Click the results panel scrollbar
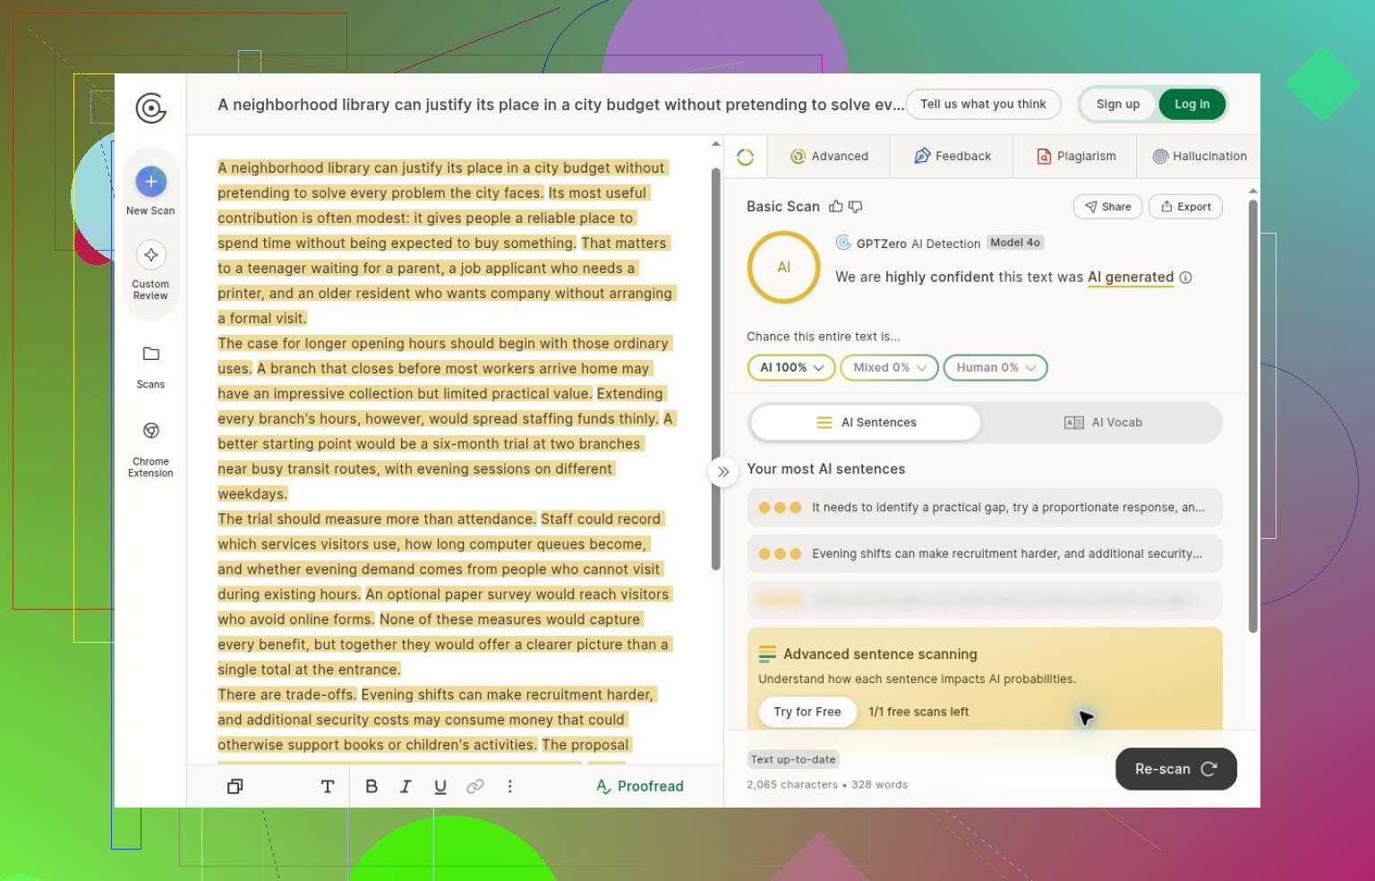The image size is (1375, 881). 1252,416
